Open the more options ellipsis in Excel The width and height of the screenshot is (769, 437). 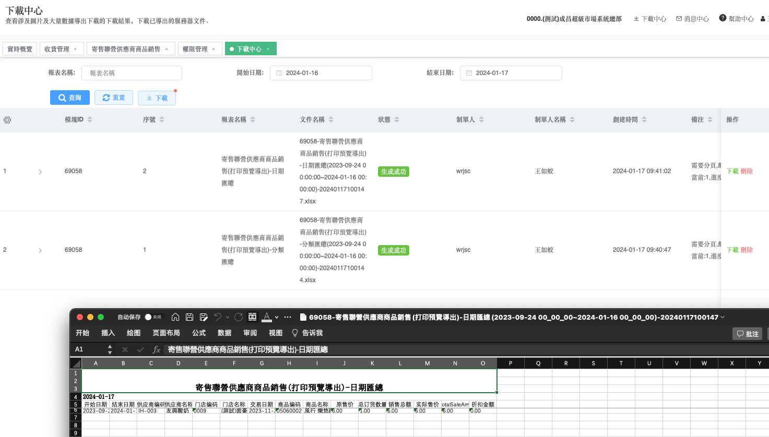pyautogui.click(x=288, y=317)
